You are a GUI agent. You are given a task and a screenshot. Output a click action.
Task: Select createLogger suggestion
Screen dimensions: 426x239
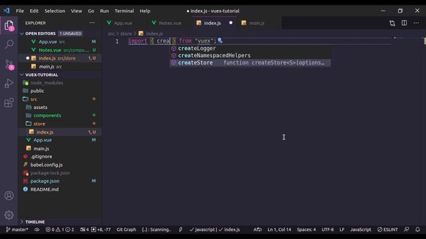pyautogui.click(x=250, y=48)
